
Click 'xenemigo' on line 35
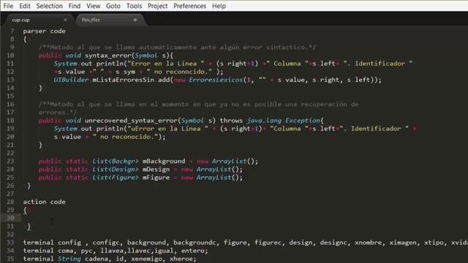click(x=146, y=259)
